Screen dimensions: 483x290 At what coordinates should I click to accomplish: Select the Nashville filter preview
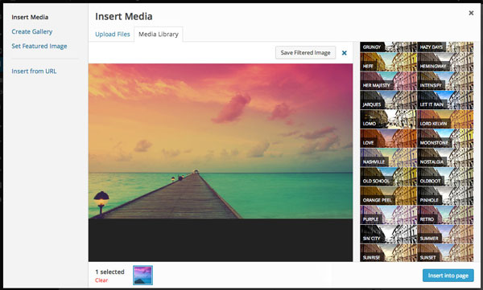(x=388, y=157)
